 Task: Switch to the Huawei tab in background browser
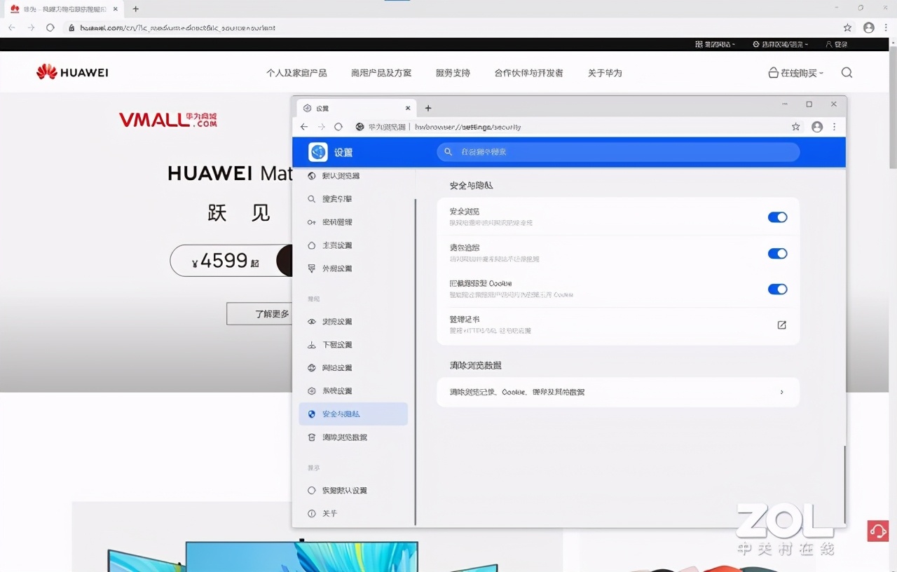(x=63, y=9)
